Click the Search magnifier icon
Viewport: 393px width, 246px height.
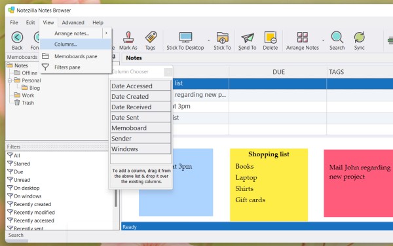pos(337,37)
